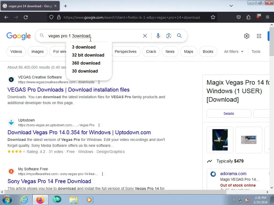Image resolution: width=274 pixels, height=205 pixels.
Task: Show hidden system tray icons
Action: [234, 200]
